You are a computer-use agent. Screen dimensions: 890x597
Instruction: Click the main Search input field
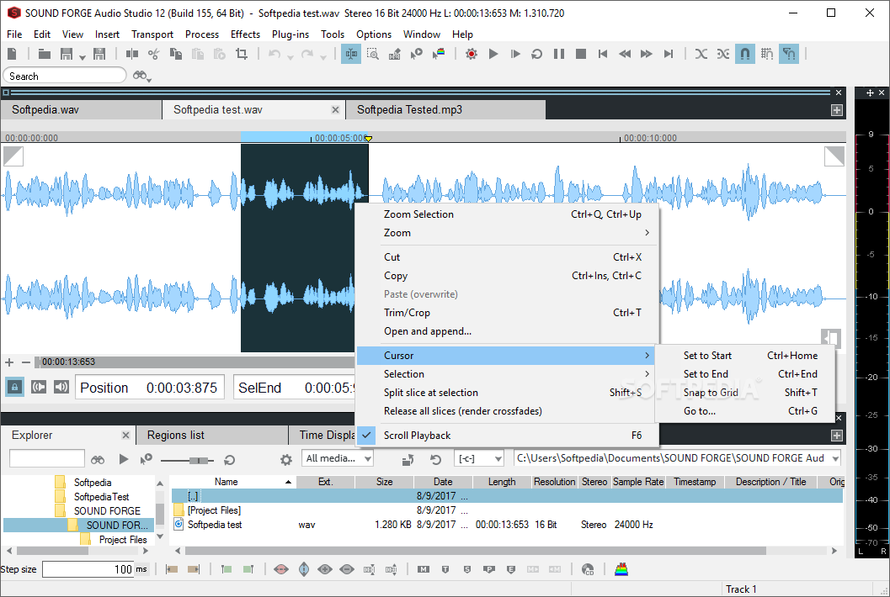64,76
